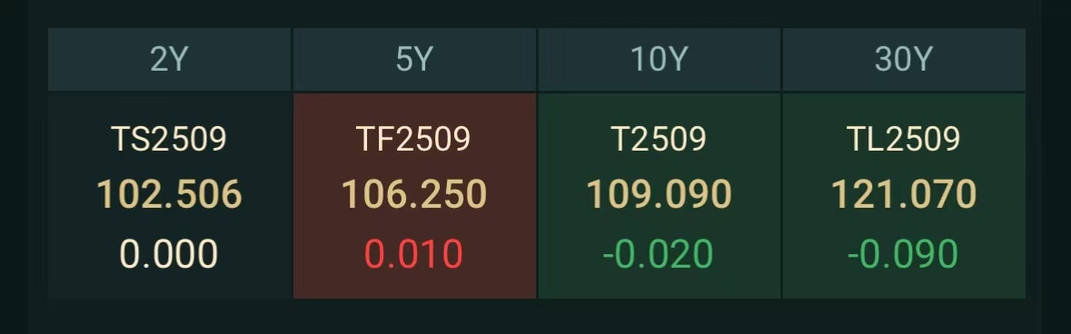Open the T2509 contract tile
The height and width of the screenshot is (334, 1071).
pyautogui.click(x=659, y=195)
